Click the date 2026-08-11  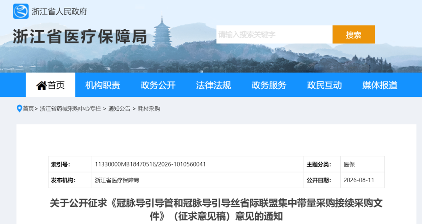[359, 180]
